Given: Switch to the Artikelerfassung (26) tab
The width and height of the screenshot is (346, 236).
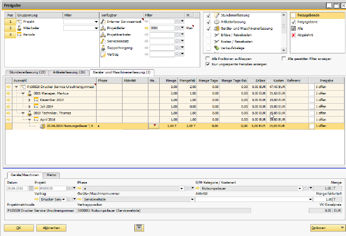Looking at the screenshot, I should pos(67,72).
